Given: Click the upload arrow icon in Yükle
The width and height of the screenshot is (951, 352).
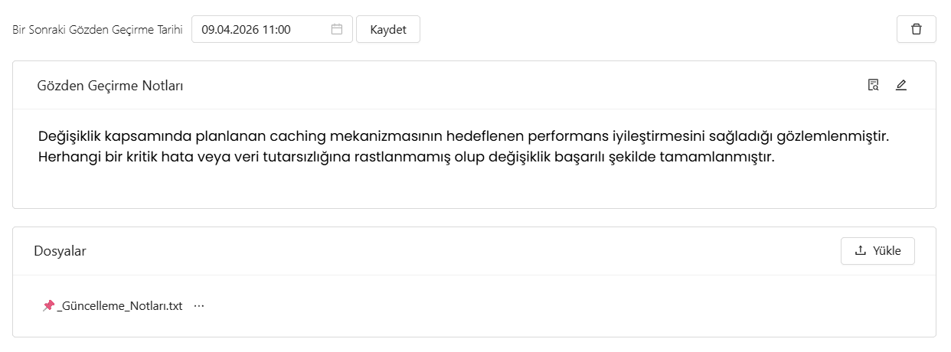Looking at the screenshot, I should [x=861, y=250].
